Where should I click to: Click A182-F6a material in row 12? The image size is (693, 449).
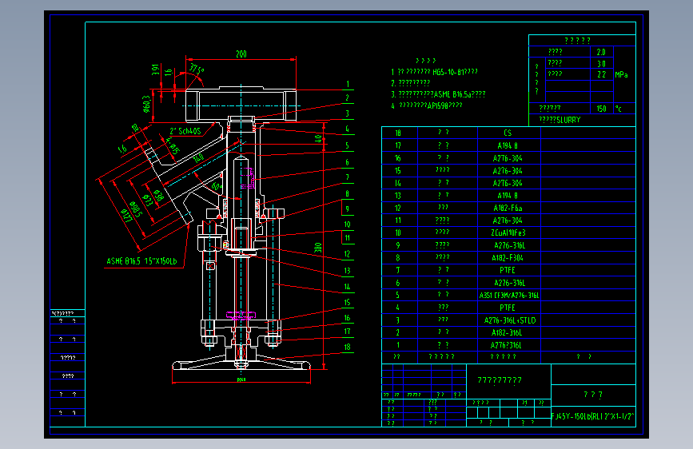coord(508,208)
